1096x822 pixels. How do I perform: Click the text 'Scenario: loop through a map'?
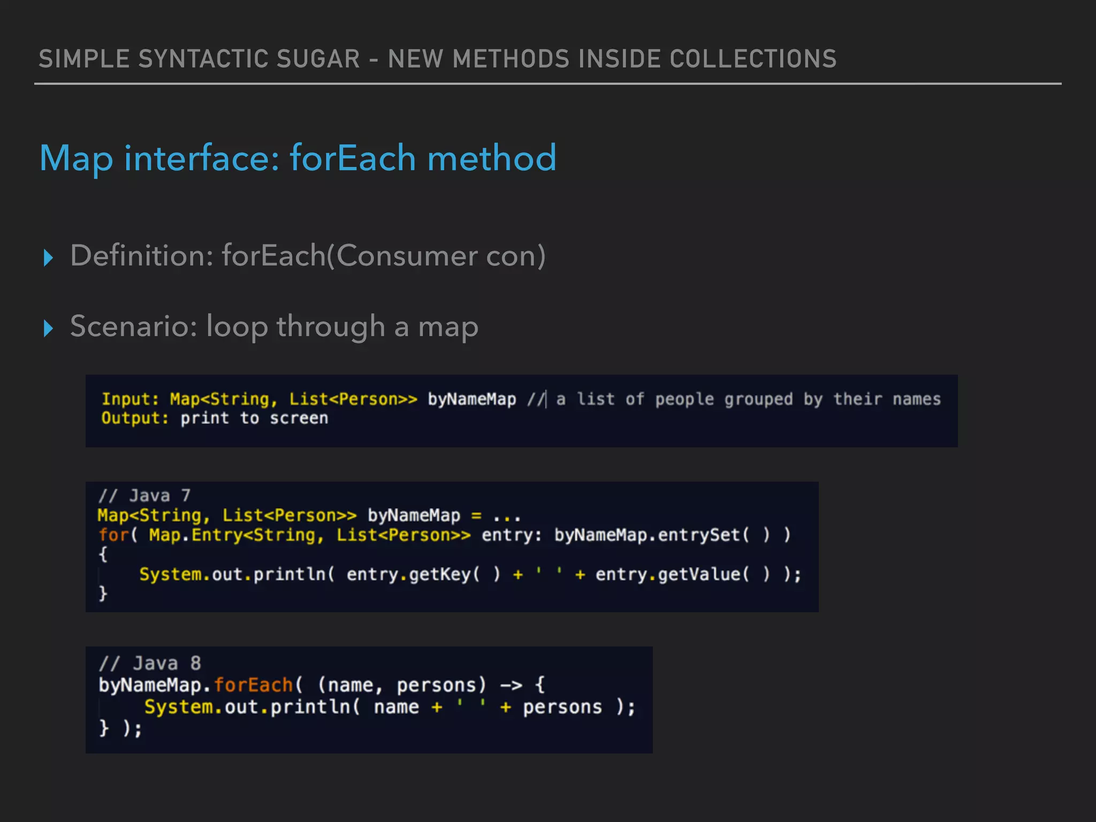click(x=274, y=327)
